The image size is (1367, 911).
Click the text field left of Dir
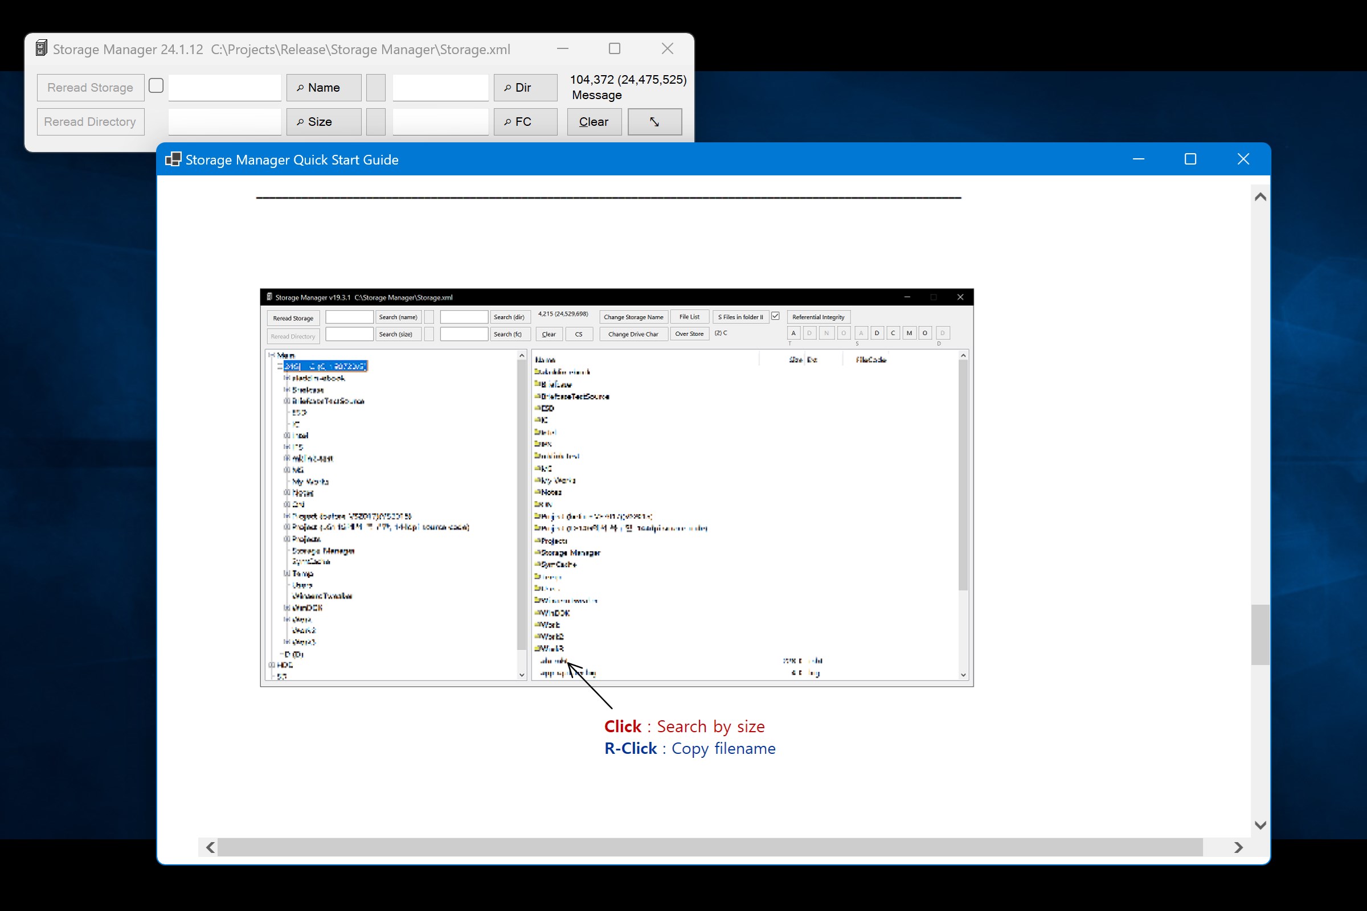click(x=440, y=88)
